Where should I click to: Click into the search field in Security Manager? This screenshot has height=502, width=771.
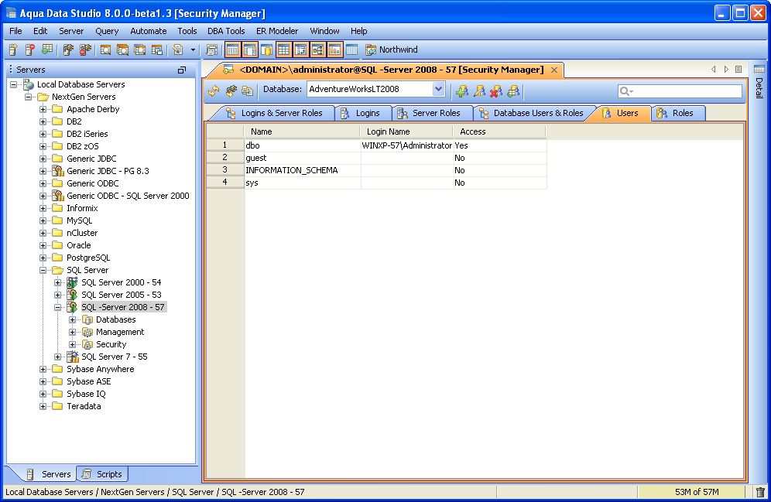[680, 90]
